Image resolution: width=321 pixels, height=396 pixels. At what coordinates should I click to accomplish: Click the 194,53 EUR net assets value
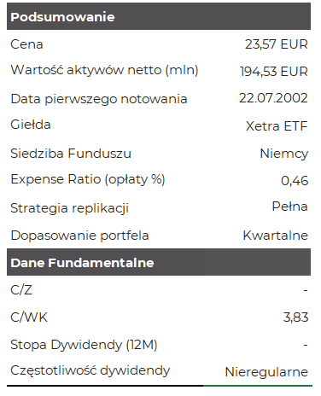coord(274,72)
